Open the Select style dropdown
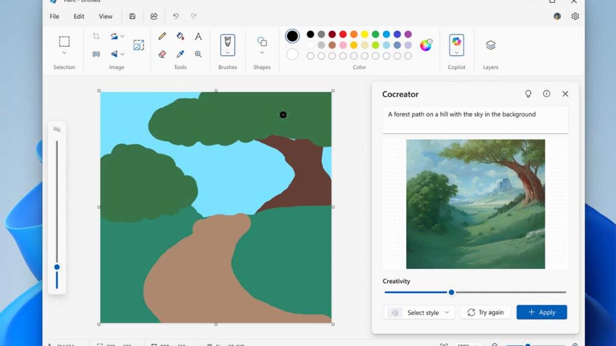 tap(419, 312)
